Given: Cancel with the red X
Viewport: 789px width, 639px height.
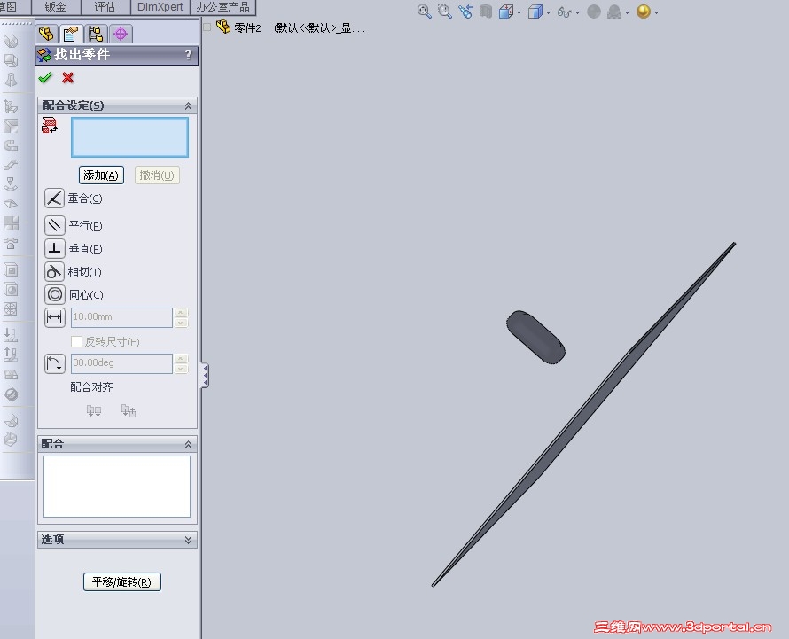Looking at the screenshot, I should (x=67, y=77).
